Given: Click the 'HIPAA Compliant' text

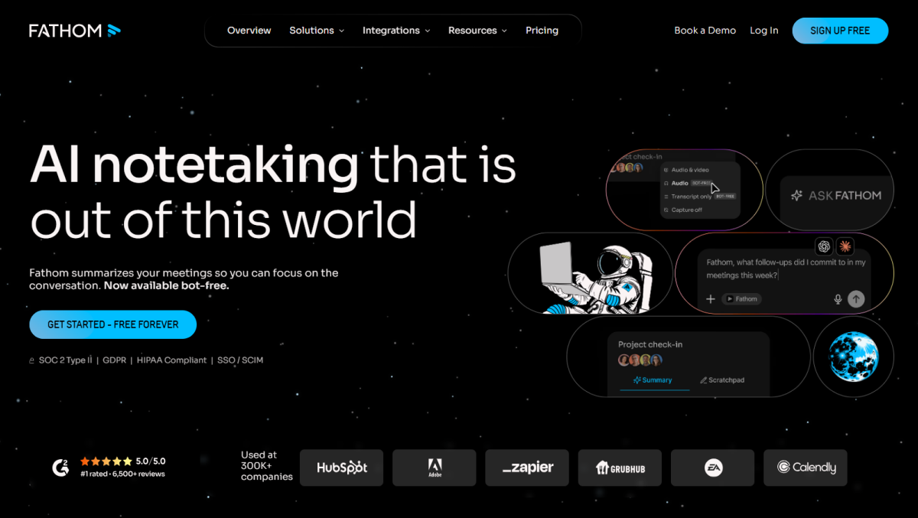Looking at the screenshot, I should [x=171, y=360].
